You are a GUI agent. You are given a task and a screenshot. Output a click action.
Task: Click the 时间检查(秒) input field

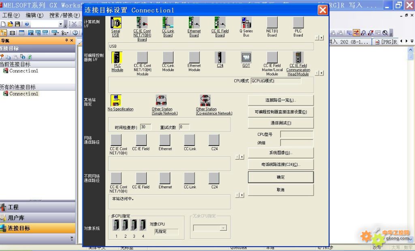point(145,127)
